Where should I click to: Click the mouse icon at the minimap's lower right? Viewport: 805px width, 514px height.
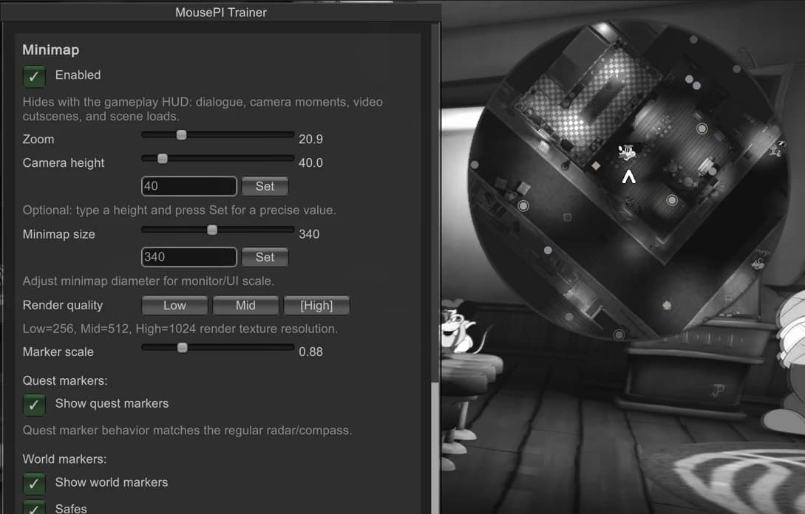pyautogui.click(x=758, y=260)
